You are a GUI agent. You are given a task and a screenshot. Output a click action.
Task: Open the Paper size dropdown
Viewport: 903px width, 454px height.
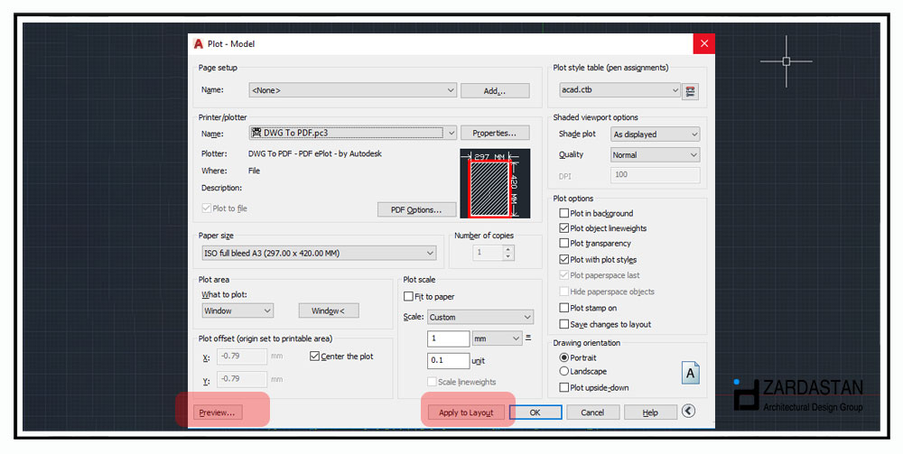coord(319,254)
